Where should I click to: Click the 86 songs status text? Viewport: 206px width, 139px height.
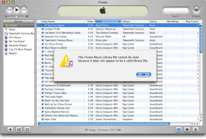pos(103,130)
